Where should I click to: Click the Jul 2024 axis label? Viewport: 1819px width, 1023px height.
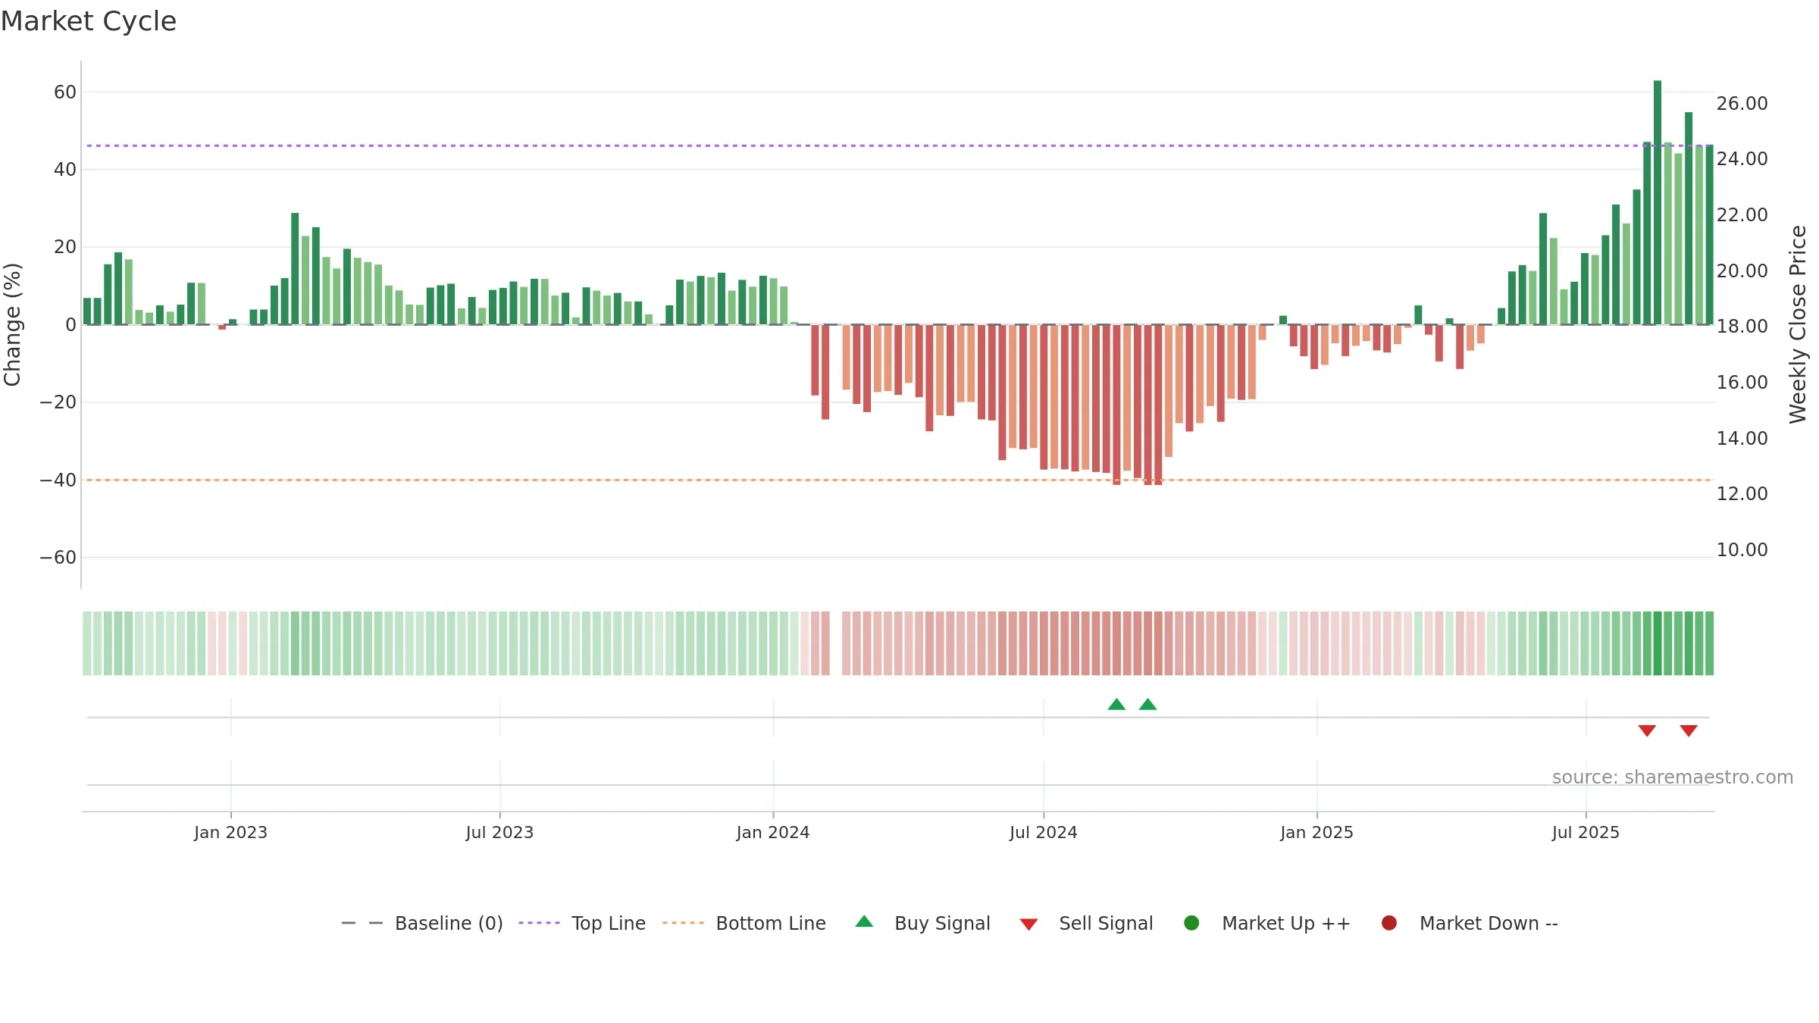1043,832
